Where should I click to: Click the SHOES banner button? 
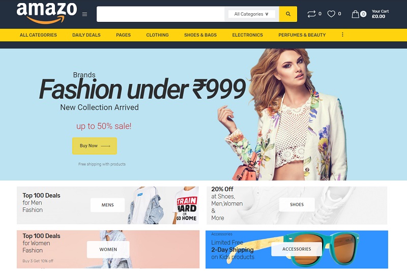coord(297,204)
